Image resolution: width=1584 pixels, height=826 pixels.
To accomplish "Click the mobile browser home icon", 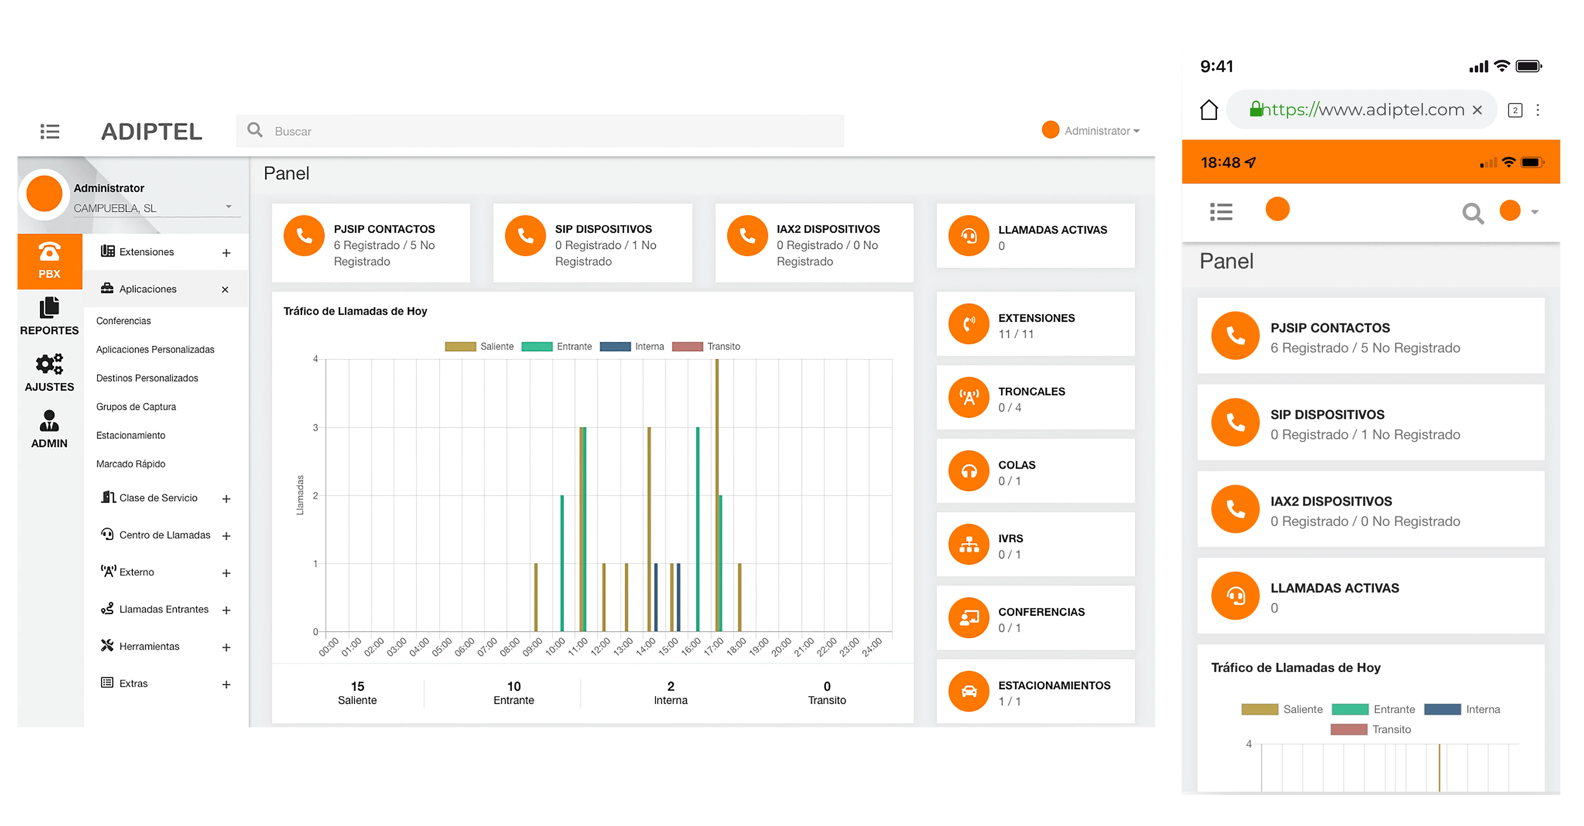I will 1208,109.
